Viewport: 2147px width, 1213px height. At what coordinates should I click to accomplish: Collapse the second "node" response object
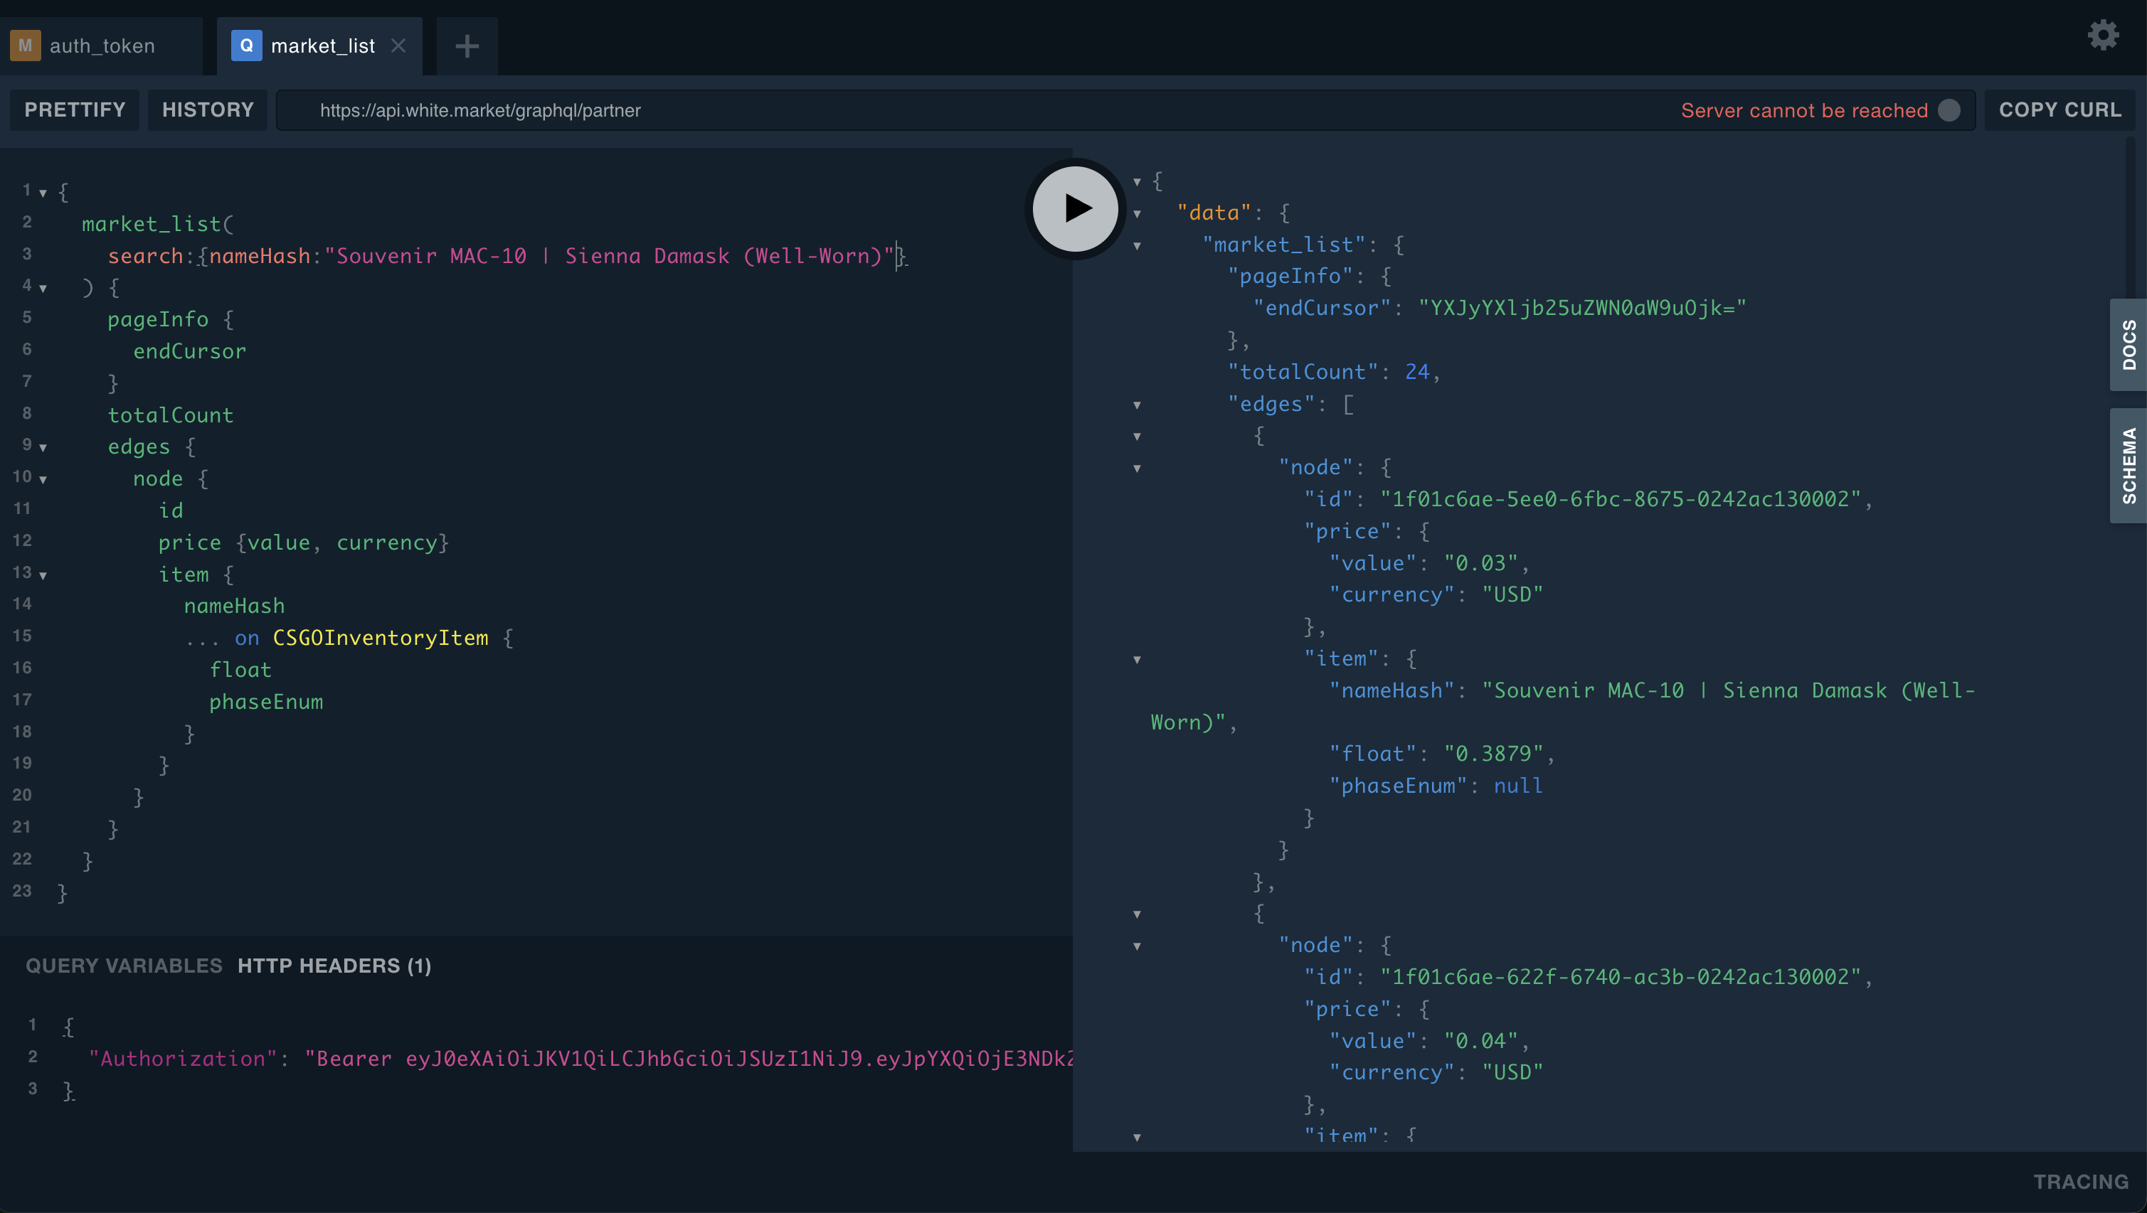[x=1137, y=946]
